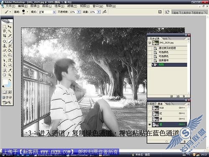Image resolution: width=209 pixels, height=157 pixels.
Task: Switch to the 动作 tab beside 历史记录
Action: click(x=165, y=39)
